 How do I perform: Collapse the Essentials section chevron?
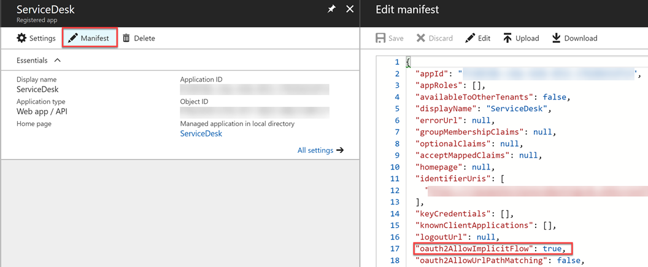point(58,60)
